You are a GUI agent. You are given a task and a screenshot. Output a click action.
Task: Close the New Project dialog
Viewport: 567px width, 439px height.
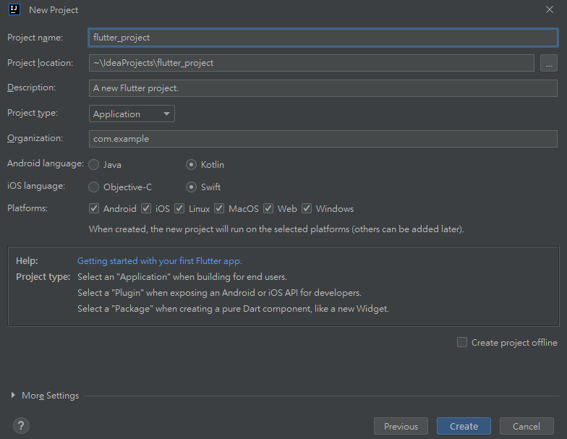[550, 10]
